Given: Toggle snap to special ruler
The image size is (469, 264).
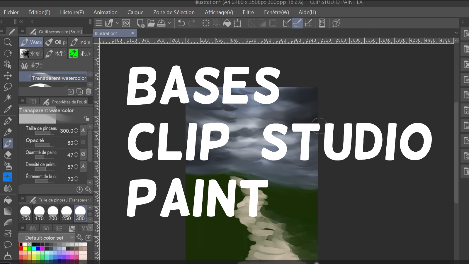Looking at the screenshot, I should 297,23.
